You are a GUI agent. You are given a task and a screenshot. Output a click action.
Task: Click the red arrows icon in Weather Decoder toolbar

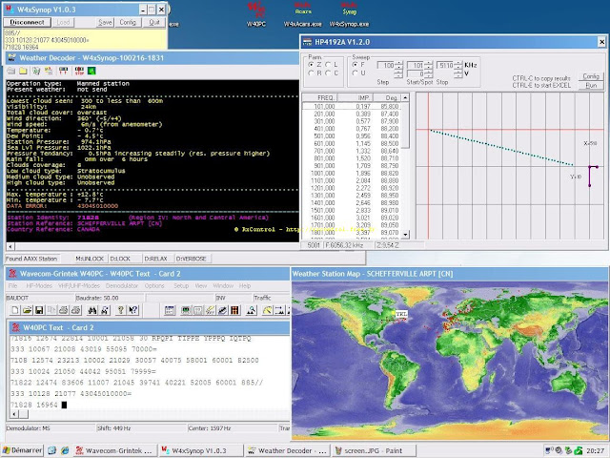63,71
